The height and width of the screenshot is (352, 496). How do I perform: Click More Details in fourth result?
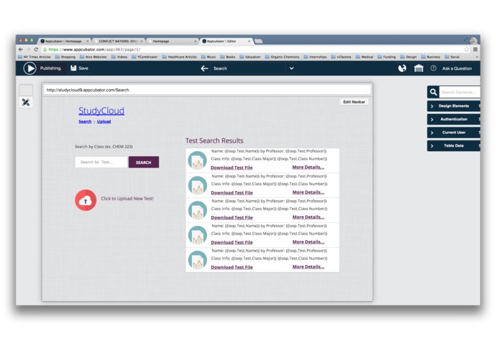pos(308,242)
